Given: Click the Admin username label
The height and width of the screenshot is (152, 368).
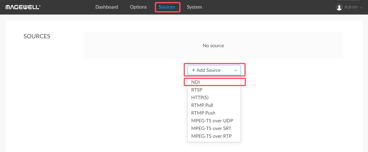Looking at the screenshot, I should 351,7.
